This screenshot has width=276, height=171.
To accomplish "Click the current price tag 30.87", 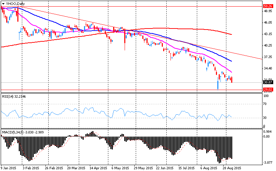I will pos(268,82).
